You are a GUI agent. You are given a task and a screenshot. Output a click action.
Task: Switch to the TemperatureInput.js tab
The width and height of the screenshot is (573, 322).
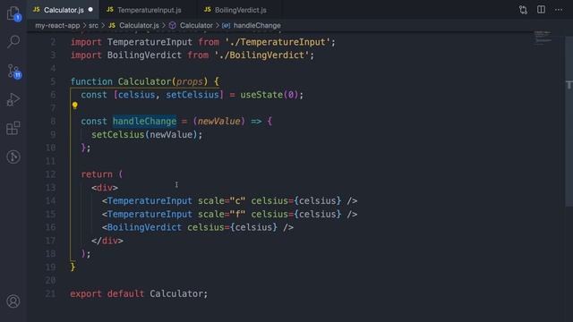point(149,10)
